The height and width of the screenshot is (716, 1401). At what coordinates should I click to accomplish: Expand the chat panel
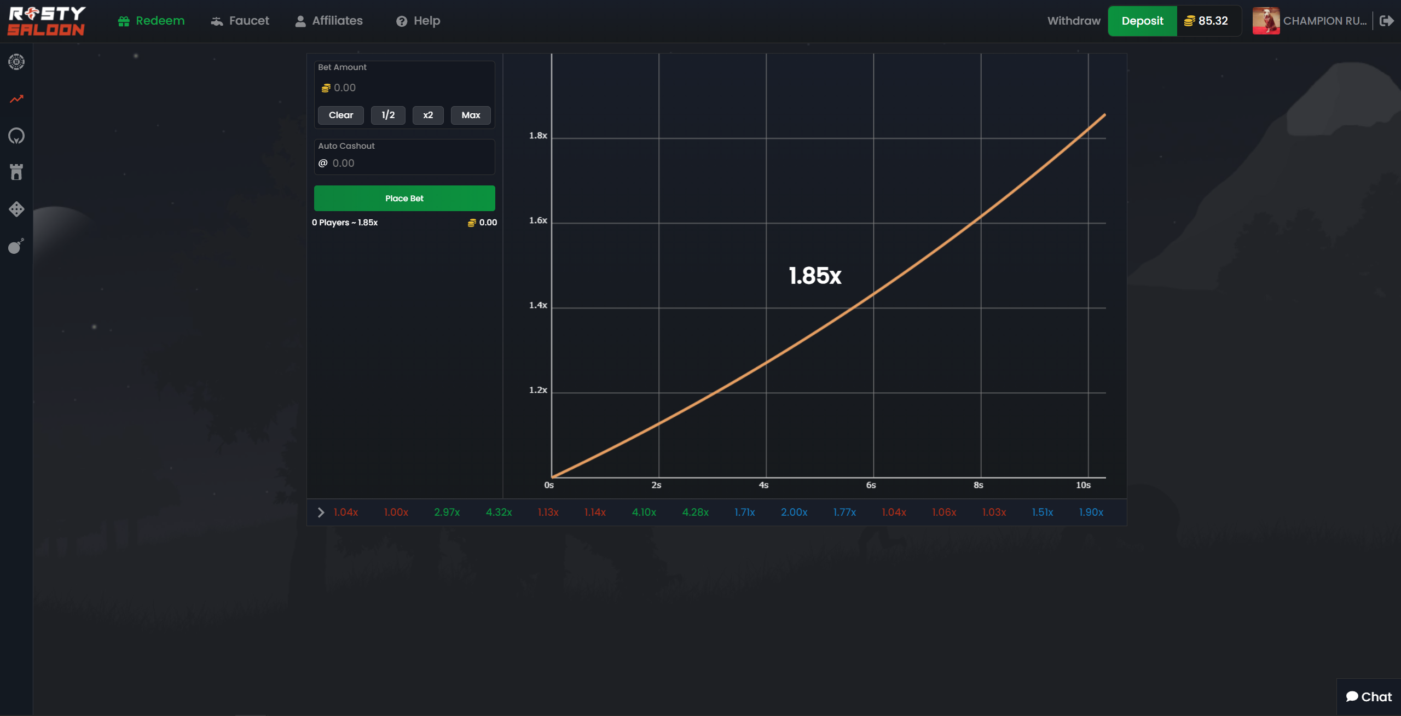click(1368, 695)
